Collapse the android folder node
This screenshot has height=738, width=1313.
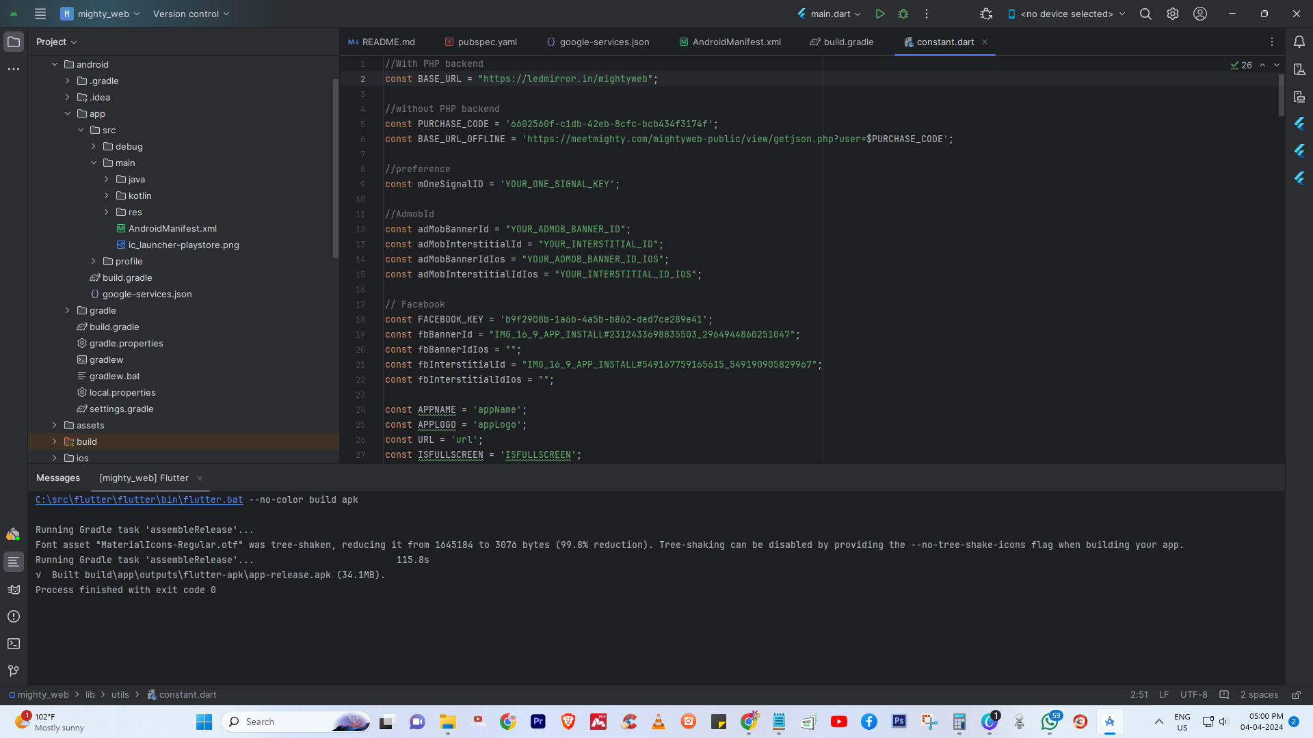55,64
